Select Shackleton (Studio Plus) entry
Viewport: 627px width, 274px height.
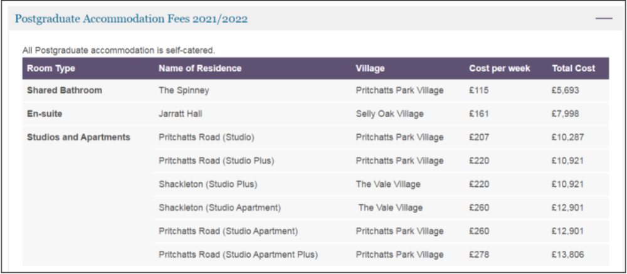click(208, 184)
